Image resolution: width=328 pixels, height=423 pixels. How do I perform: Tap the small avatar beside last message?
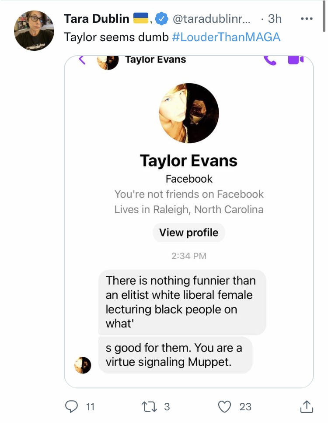click(83, 365)
